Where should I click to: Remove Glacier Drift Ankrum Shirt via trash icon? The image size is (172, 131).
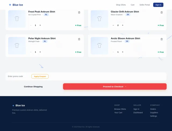tap(162, 13)
